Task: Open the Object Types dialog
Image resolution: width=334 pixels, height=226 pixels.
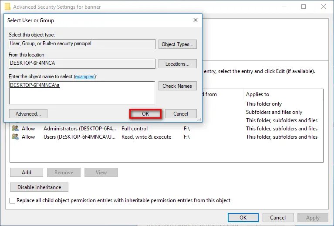Action: 177,44
